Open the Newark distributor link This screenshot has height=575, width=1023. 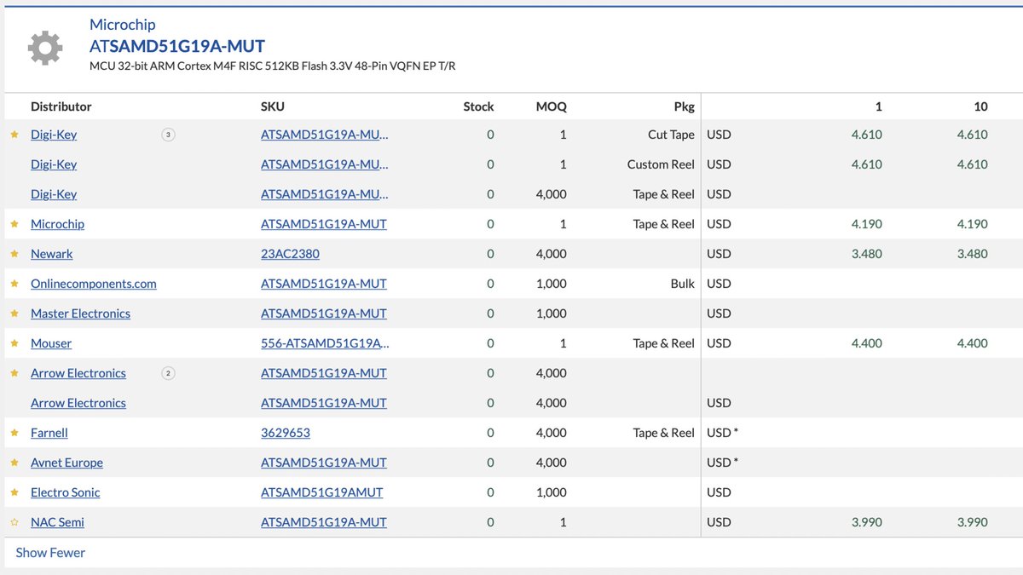tap(52, 254)
